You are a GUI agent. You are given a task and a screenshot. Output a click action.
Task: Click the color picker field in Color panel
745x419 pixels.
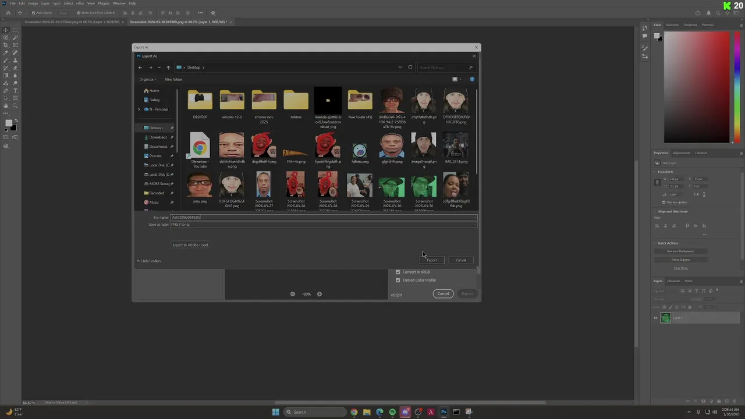tap(696, 87)
